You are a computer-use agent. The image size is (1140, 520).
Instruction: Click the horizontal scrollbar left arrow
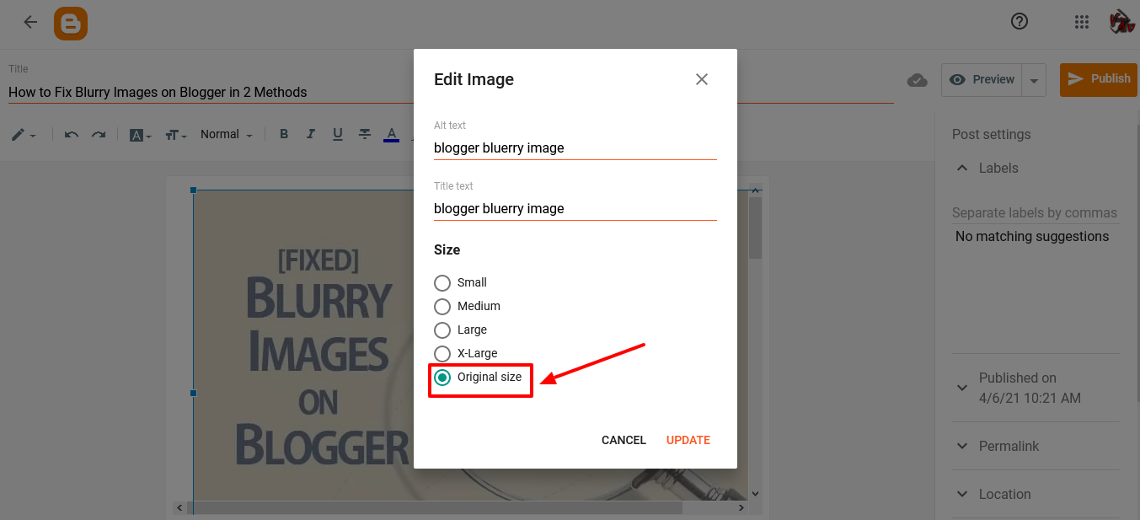point(179,508)
